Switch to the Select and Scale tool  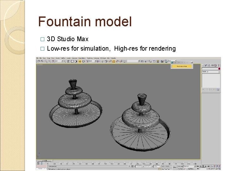coord(87,61)
